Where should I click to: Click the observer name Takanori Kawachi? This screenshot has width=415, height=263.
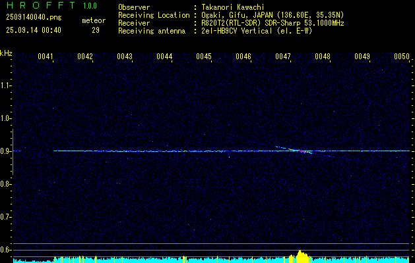233,7
